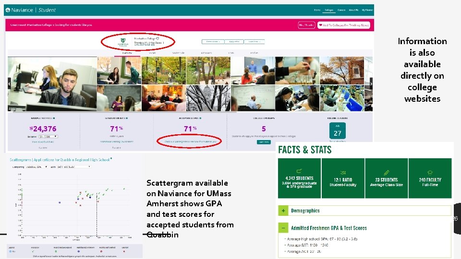Open the winter snowy branches photo

[208, 98]
